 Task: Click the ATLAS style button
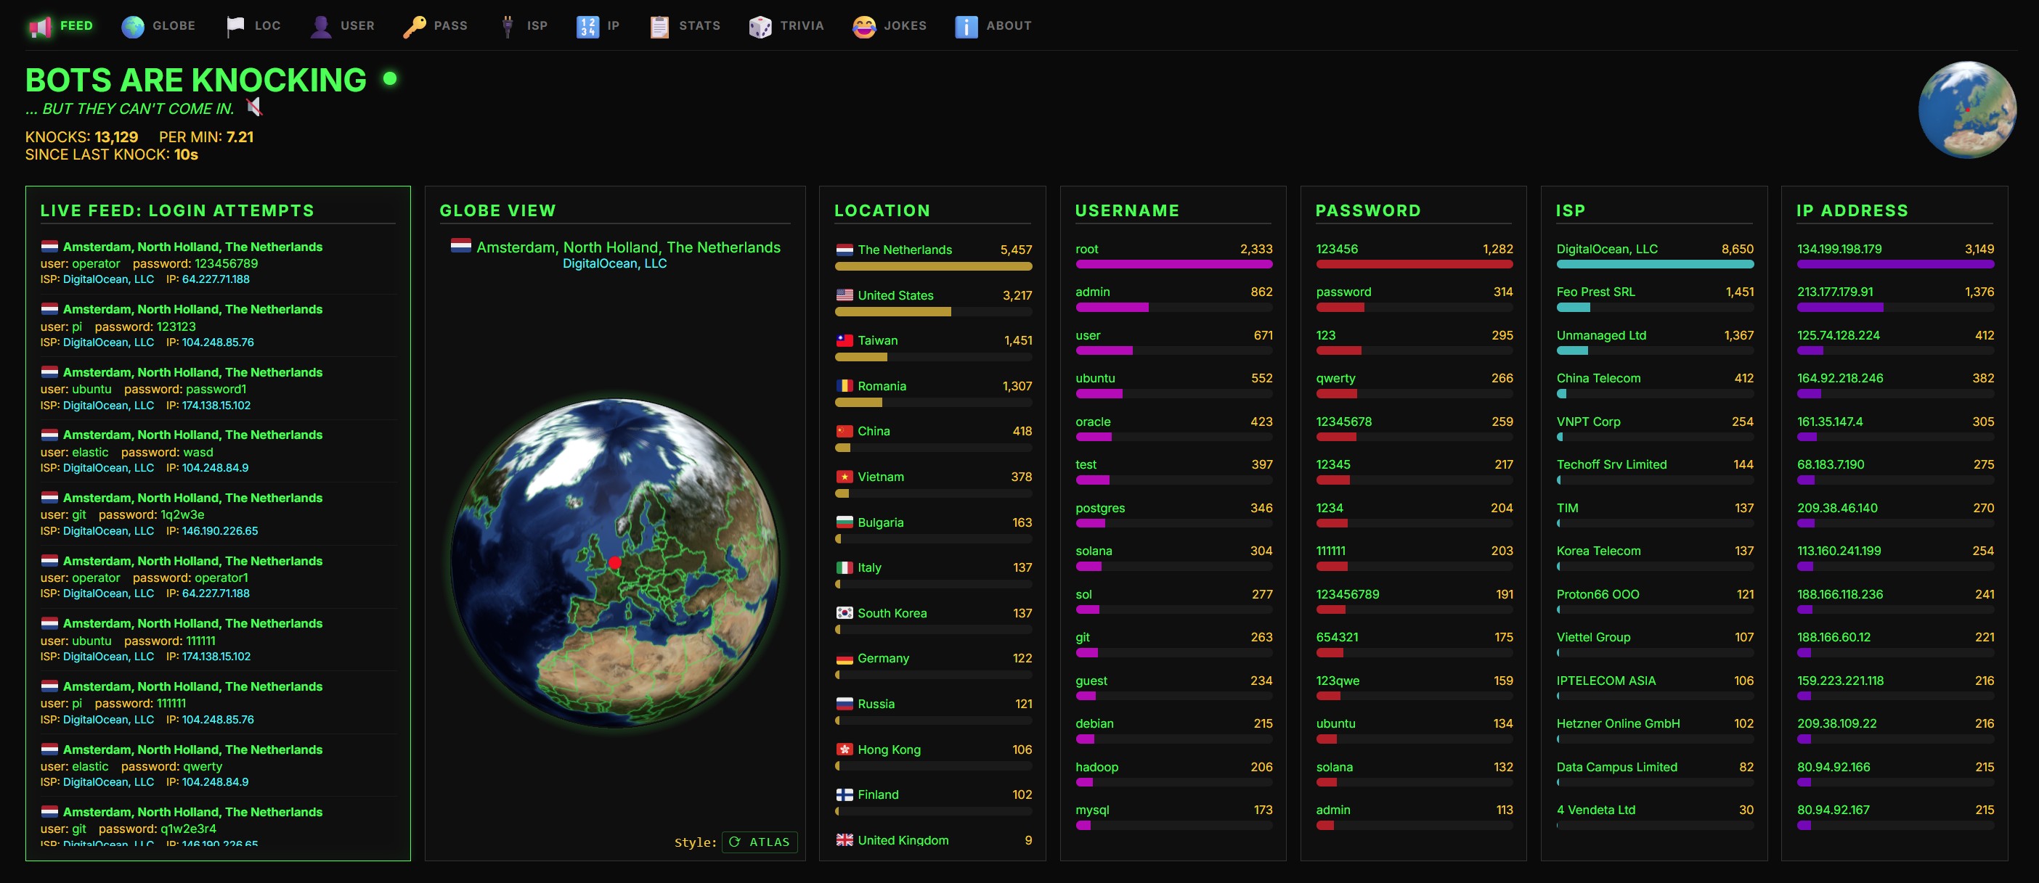click(x=759, y=842)
